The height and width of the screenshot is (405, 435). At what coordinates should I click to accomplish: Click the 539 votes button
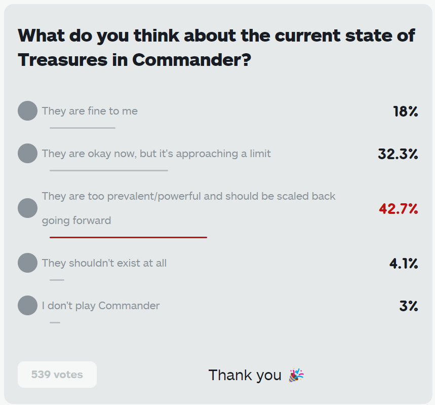click(x=57, y=375)
